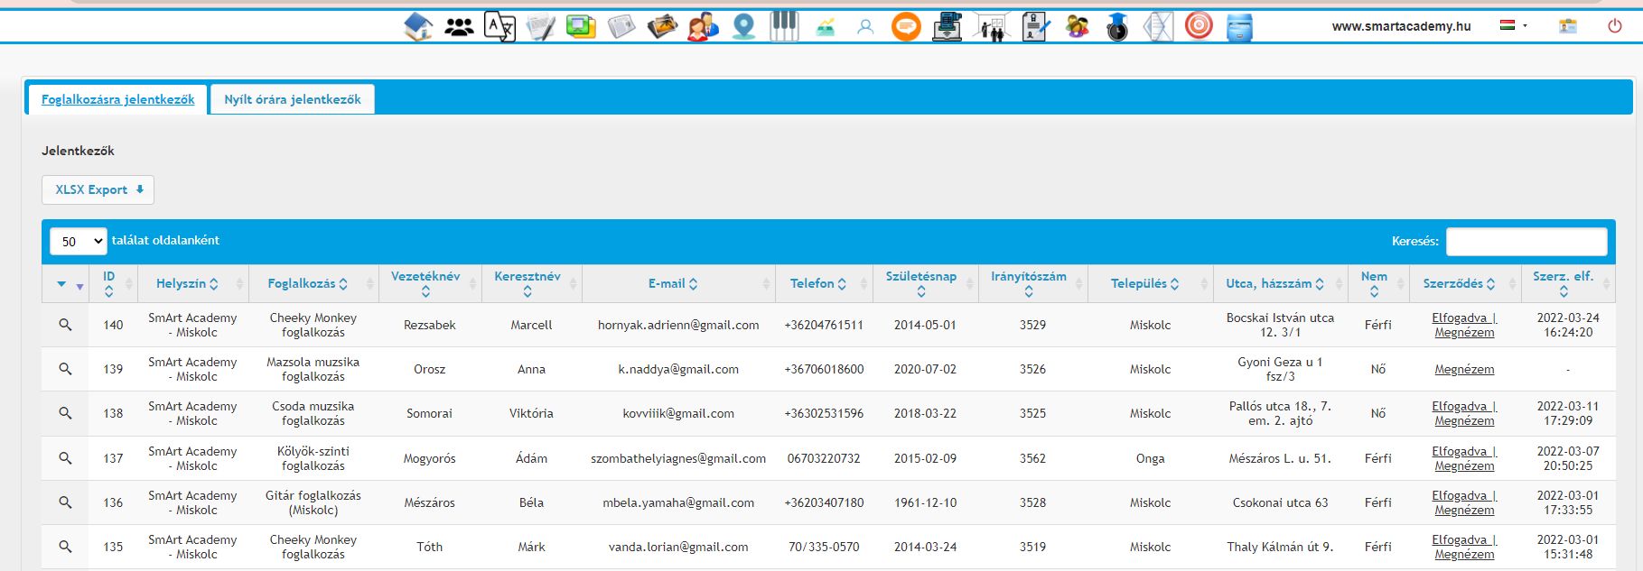The height and width of the screenshot is (571, 1643).
Task: Click the Keresés search input field
Action: pyautogui.click(x=1526, y=242)
